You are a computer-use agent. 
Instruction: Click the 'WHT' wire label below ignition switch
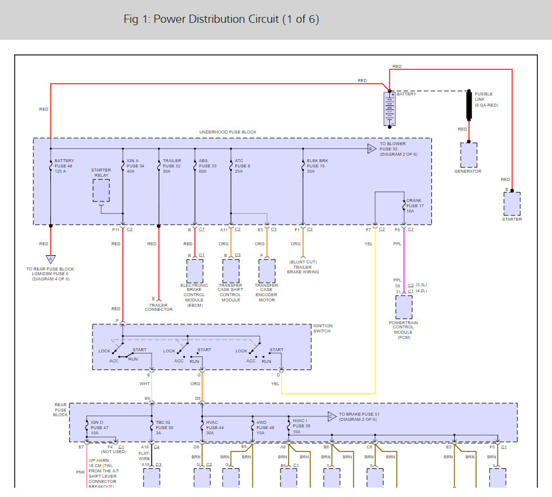click(x=145, y=383)
